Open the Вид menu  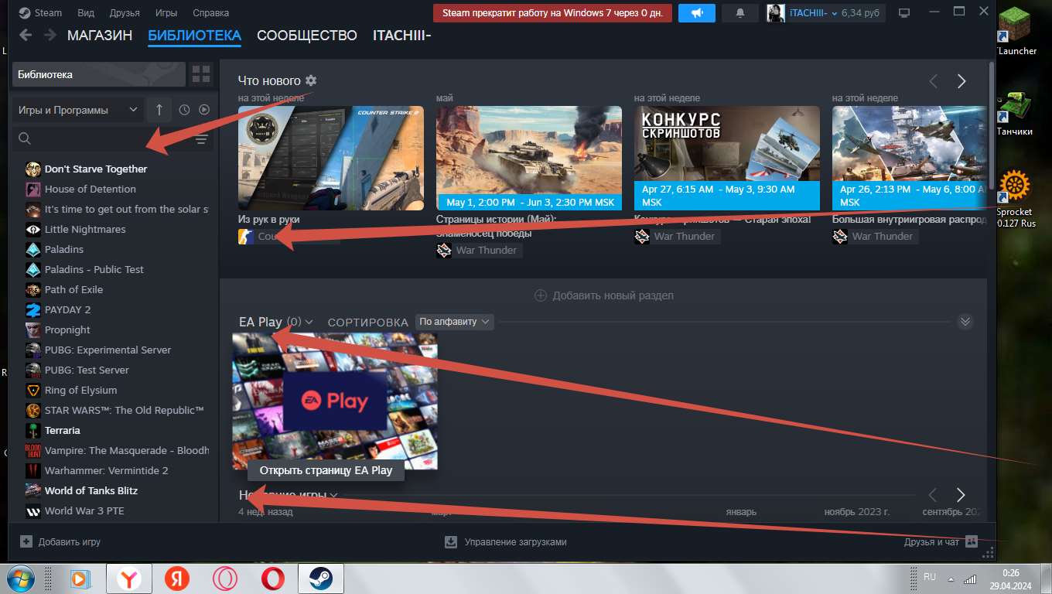87,13
